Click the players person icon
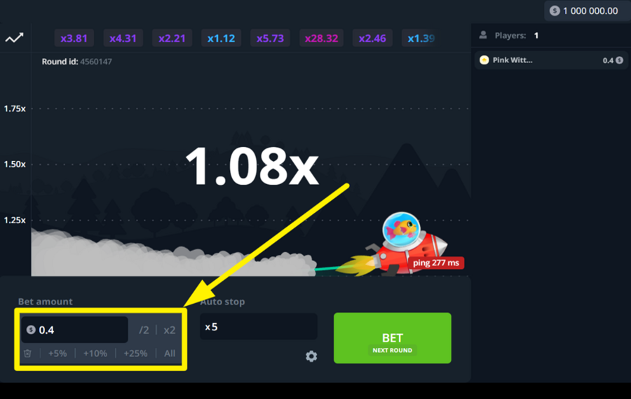 [x=483, y=36]
